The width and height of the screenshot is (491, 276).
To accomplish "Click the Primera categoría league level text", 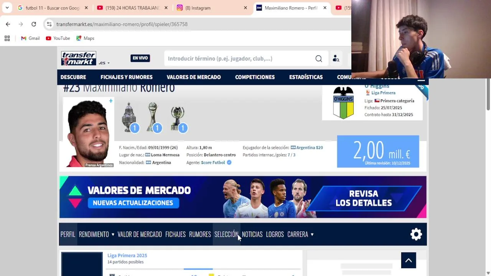I will click(397, 101).
